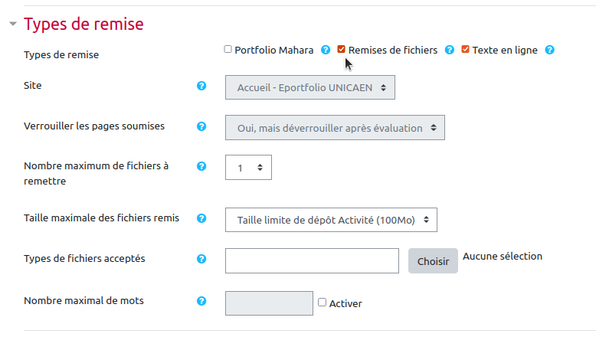Uncheck Texte en ligne option
The height and width of the screenshot is (337, 596).
[x=465, y=50]
